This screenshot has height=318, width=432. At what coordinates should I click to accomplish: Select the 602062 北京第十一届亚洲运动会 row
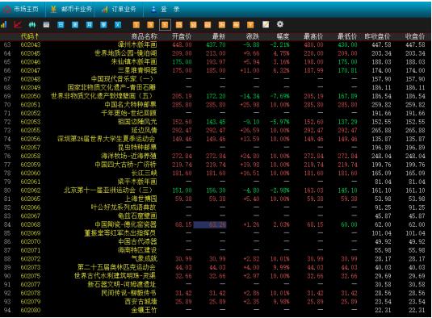216,190
